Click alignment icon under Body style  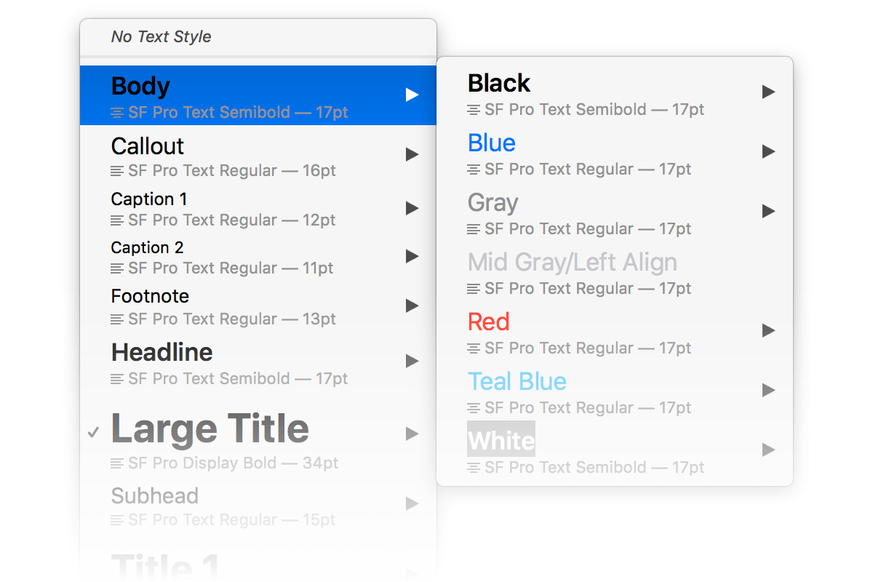click(117, 113)
